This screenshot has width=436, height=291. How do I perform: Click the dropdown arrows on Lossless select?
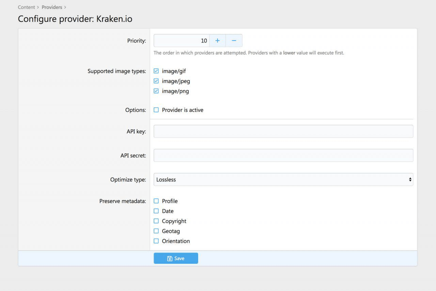pyautogui.click(x=410, y=180)
